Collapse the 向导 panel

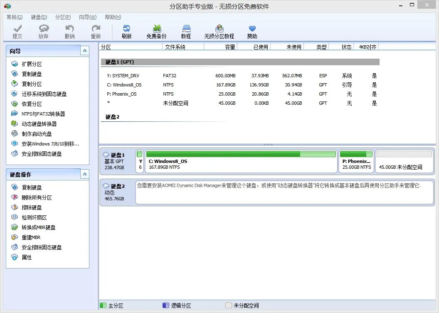pyautogui.click(x=84, y=50)
